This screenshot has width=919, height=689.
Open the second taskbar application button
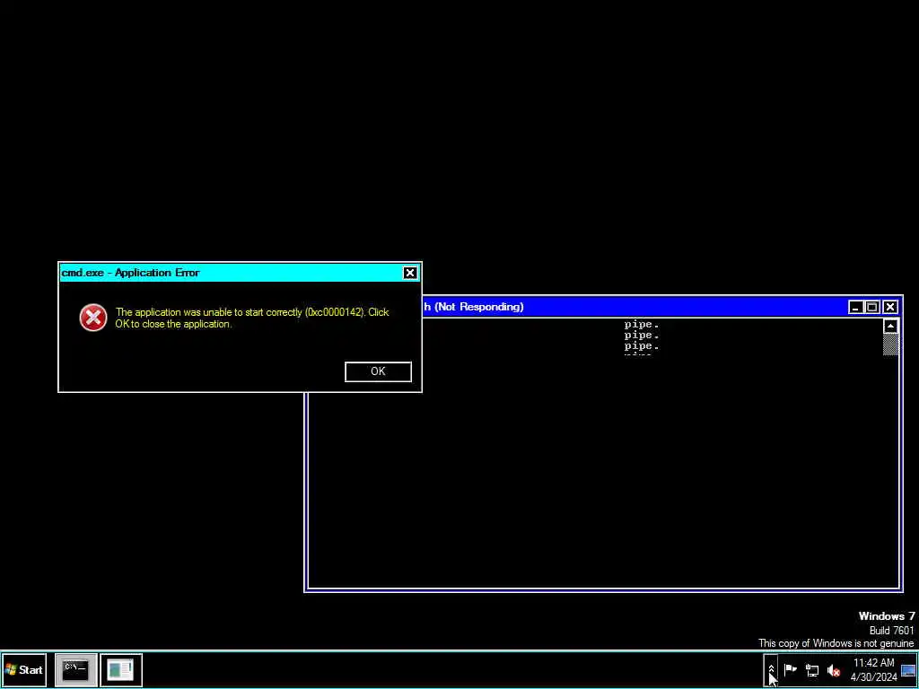tap(121, 669)
